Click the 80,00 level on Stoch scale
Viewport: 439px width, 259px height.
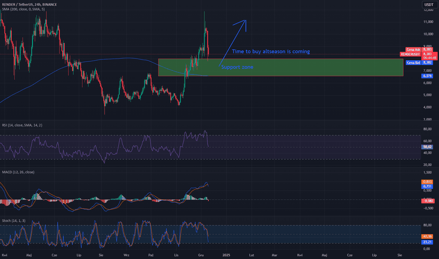click(x=427, y=225)
